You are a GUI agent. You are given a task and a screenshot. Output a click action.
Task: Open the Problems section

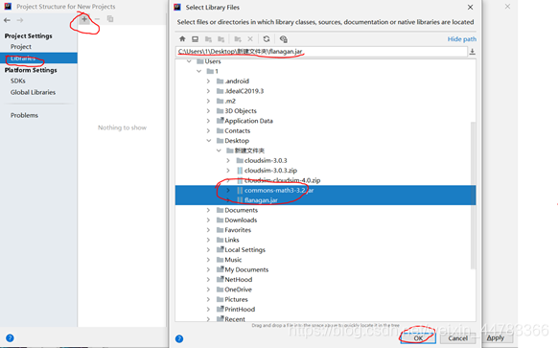coord(24,115)
